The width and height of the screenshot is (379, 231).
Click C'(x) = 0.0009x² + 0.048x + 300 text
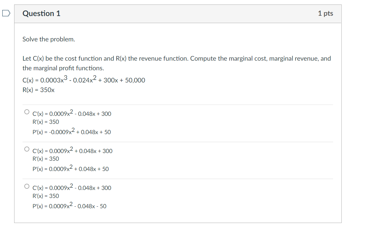click(72, 150)
